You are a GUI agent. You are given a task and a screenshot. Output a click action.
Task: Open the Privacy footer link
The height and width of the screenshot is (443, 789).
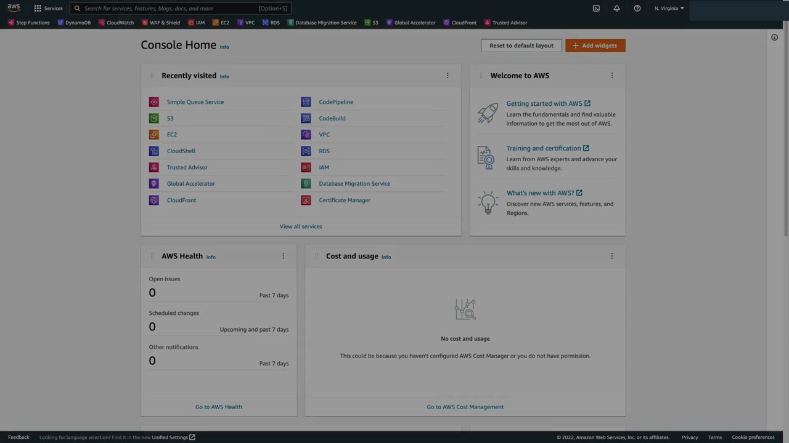point(690,437)
